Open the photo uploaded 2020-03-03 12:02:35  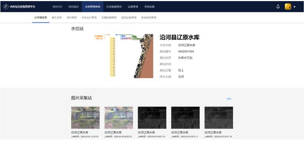pos(85,118)
